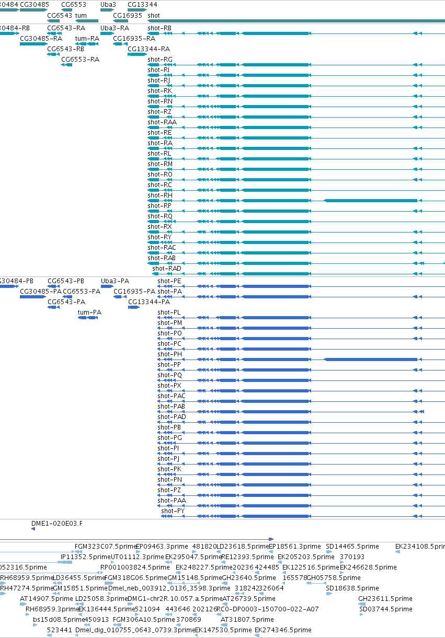Click the shot-RH transcript label
Viewport: 445px width, 638px height.
pyautogui.click(x=160, y=195)
